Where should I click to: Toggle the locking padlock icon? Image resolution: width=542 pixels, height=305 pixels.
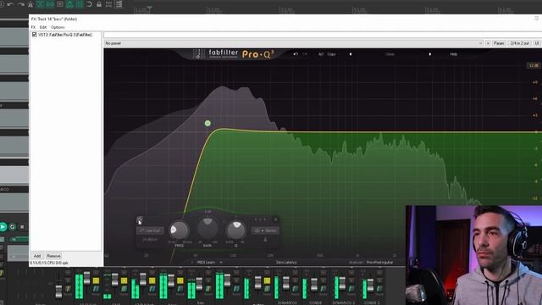coord(99,4)
